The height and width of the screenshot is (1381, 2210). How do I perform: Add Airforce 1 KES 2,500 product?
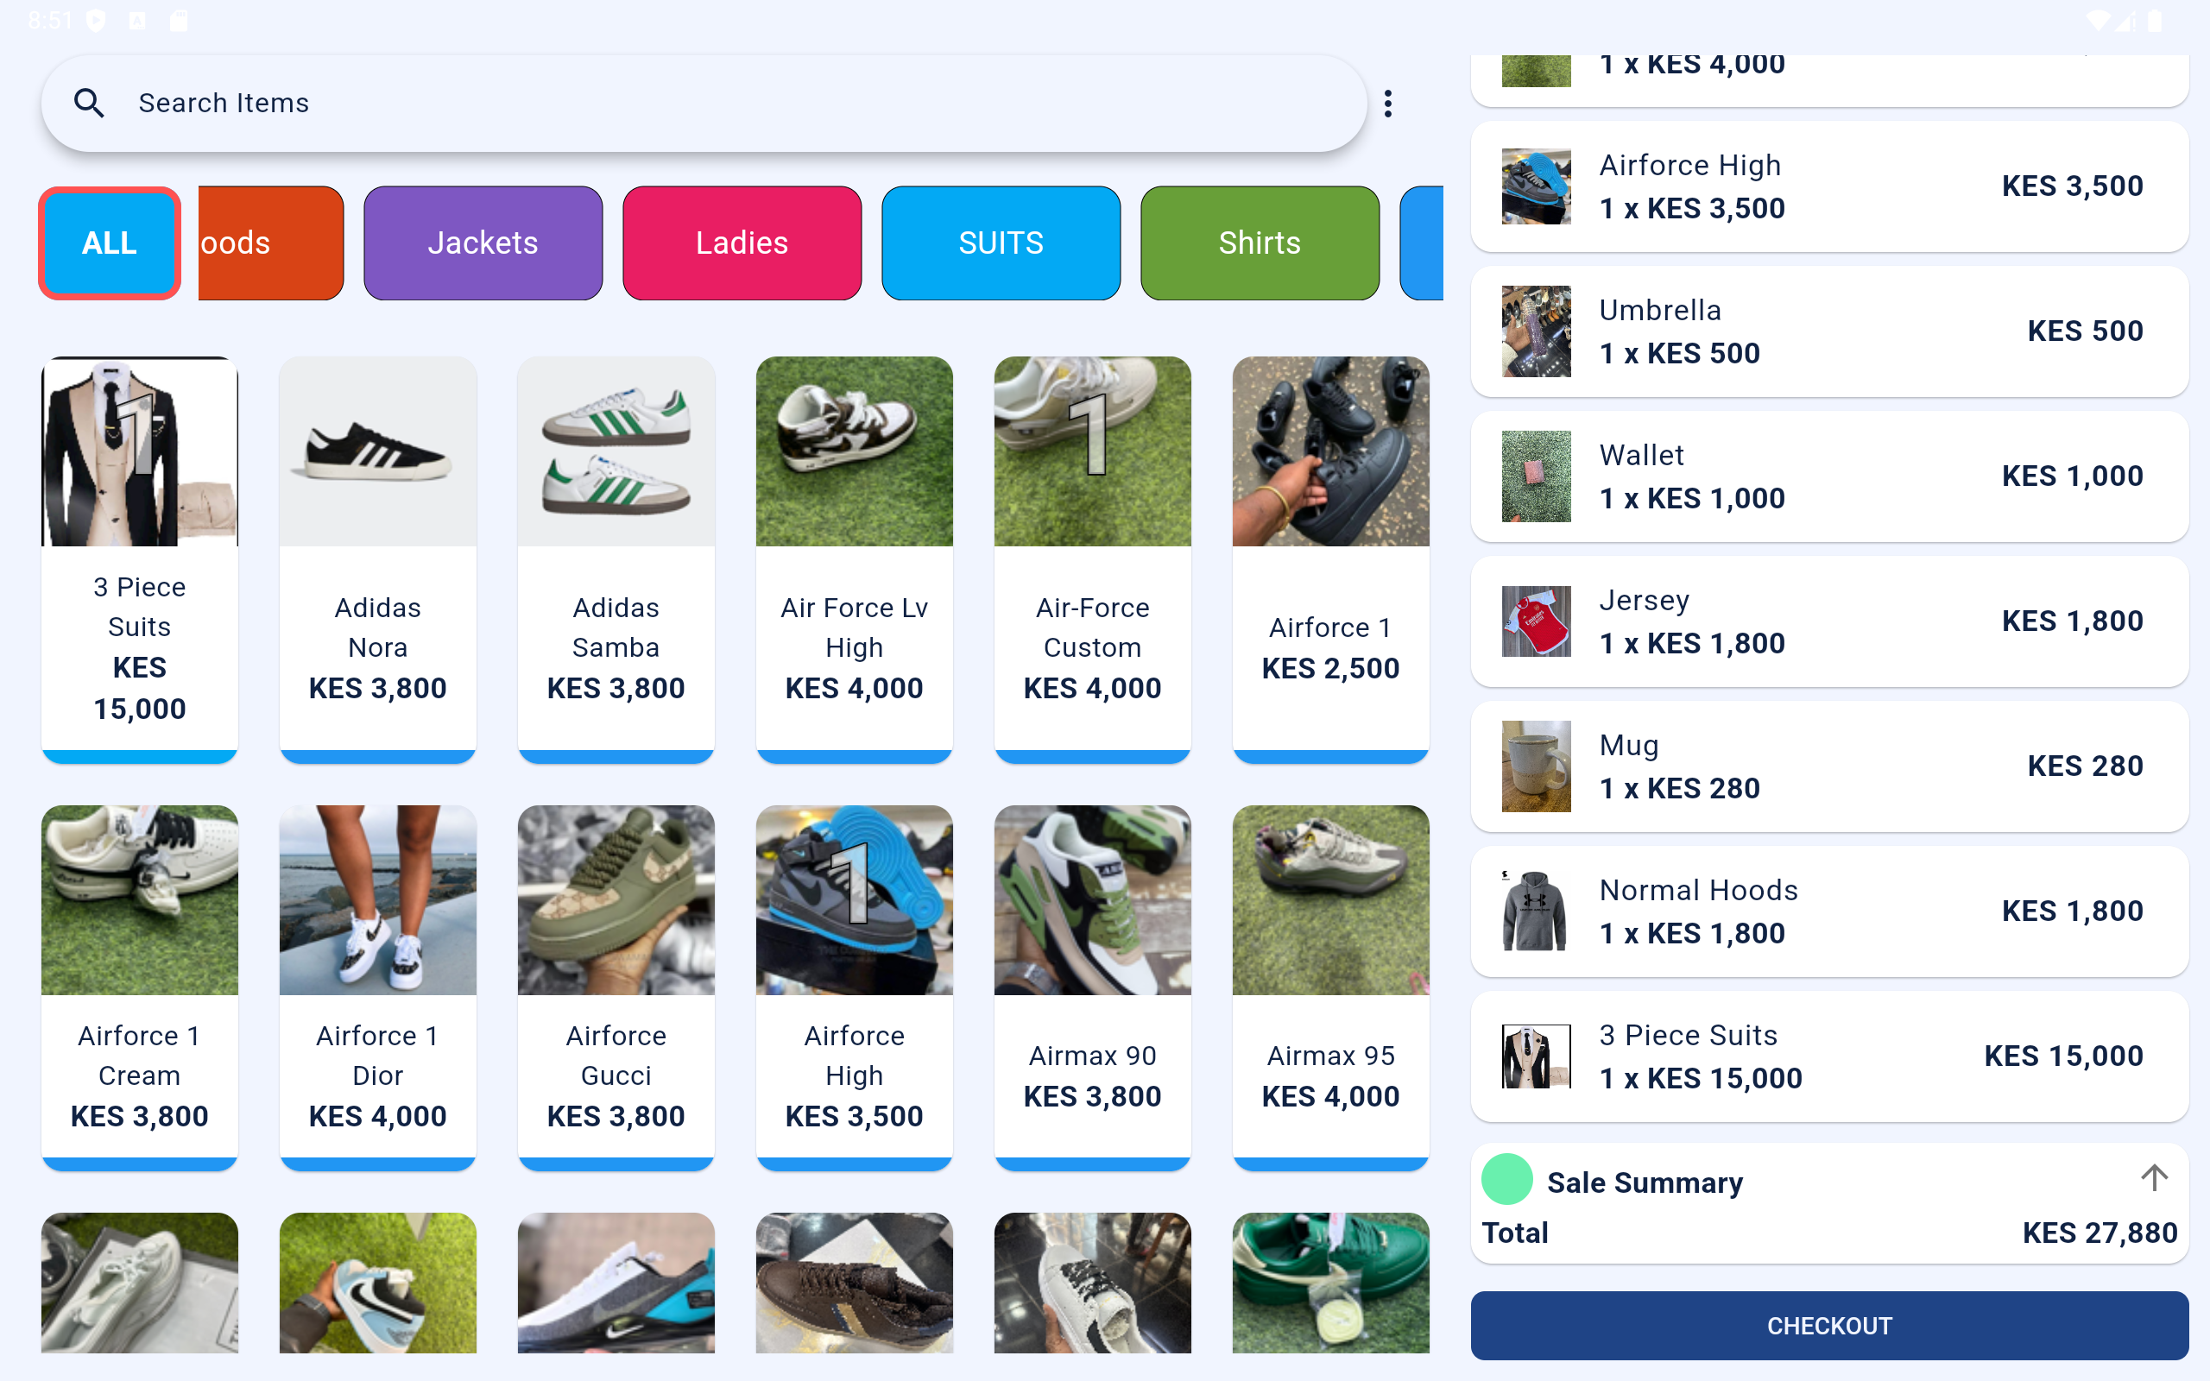click(x=1330, y=559)
